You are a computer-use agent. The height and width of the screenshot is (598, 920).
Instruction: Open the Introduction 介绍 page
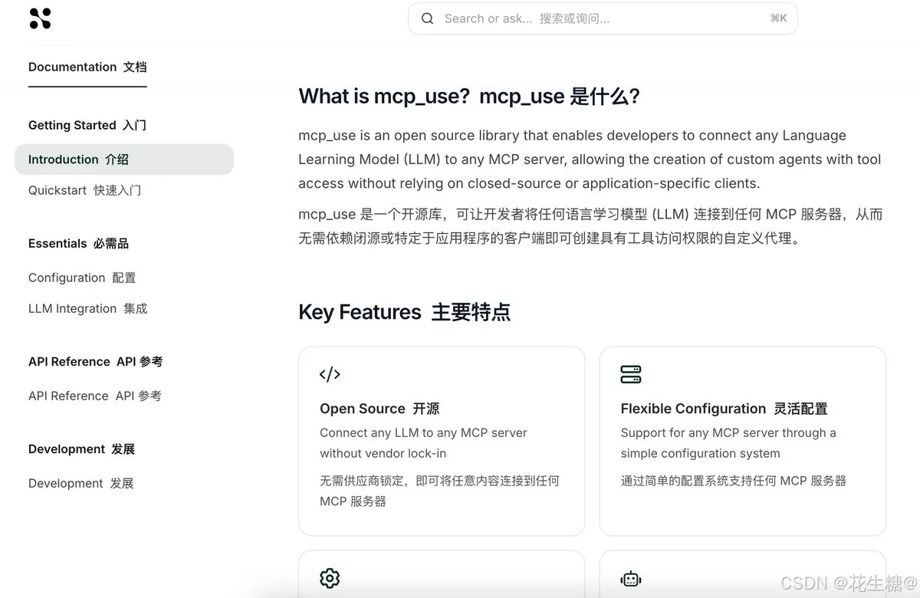(77, 159)
